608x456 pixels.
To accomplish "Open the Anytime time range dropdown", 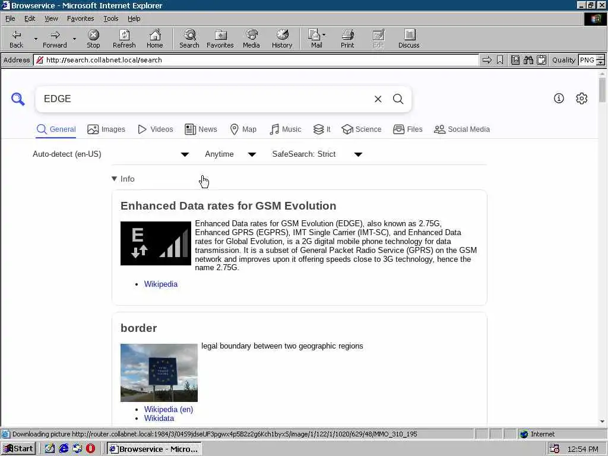I will point(231,154).
